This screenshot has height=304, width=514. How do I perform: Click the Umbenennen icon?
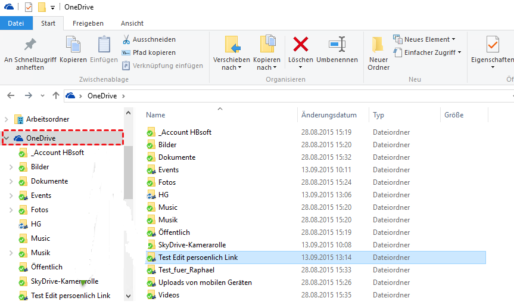337,44
